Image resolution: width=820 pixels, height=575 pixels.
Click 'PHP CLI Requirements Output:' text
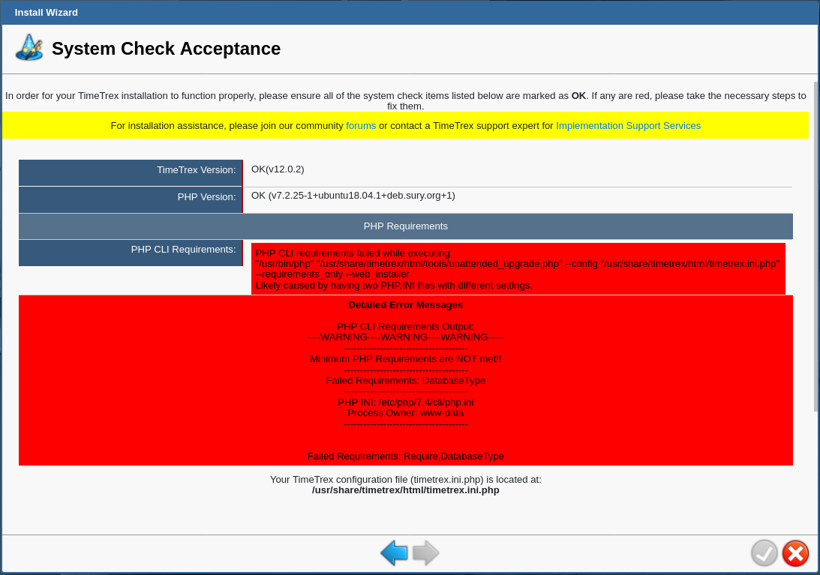pyautogui.click(x=406, y=327)
